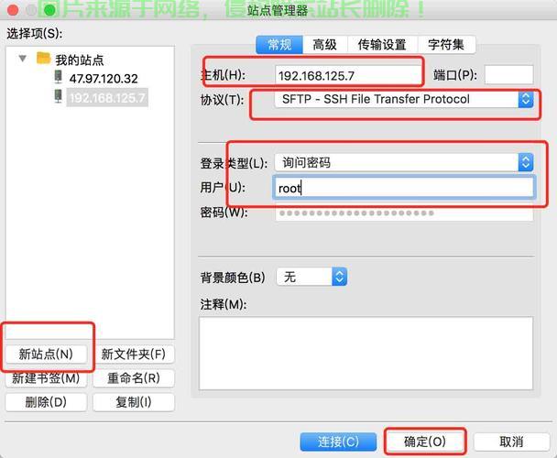Open the 协议 SFTP protocol dropdown
Viewport: 557px width, 458px height.
click(404, 100)
